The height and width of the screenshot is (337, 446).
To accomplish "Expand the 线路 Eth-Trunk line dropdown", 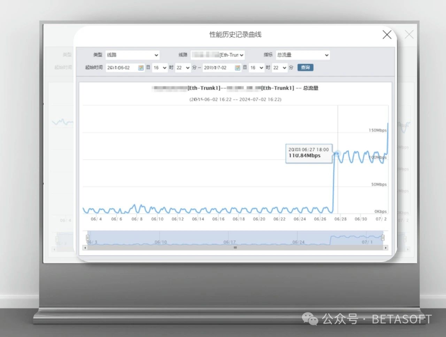I will (218, 55).
